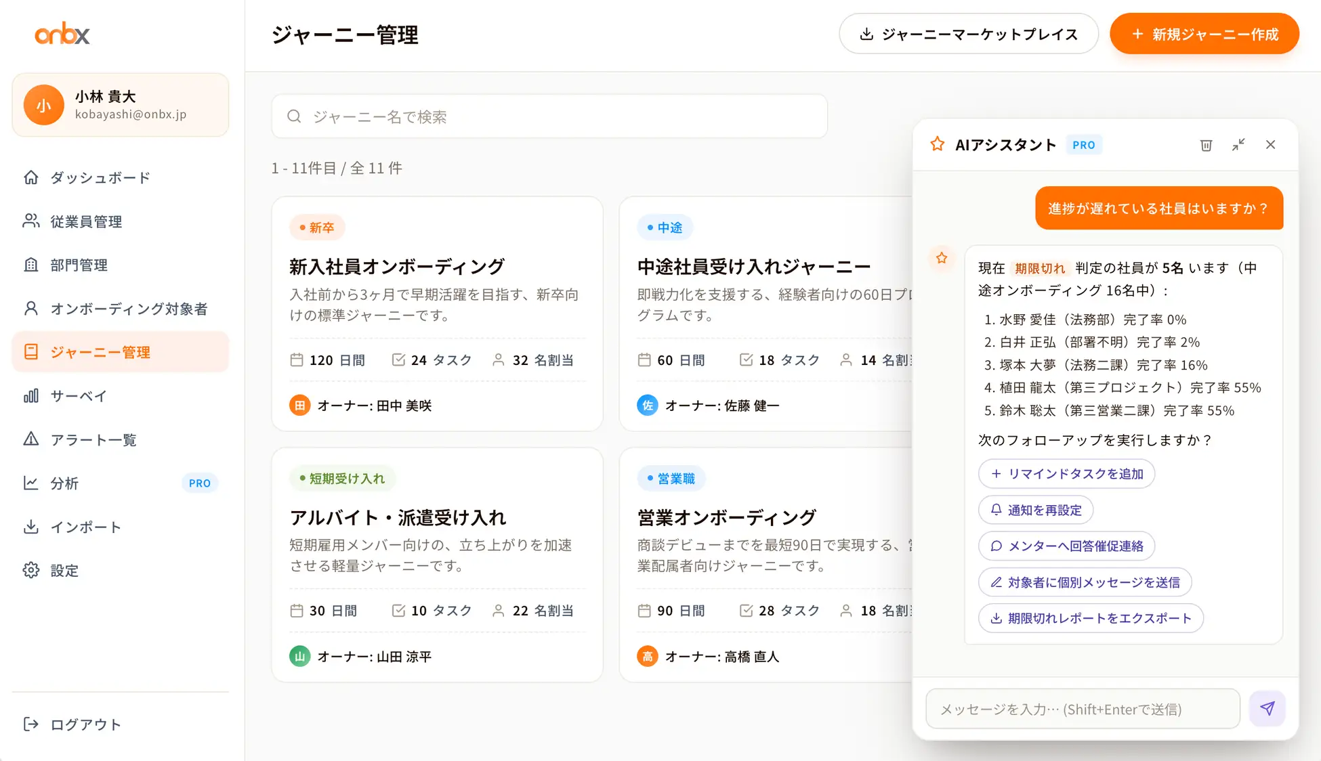Send message with paper plane button
This screenshot has height=761, width=1321.
pyautogui.click(x=1267, y=709)
